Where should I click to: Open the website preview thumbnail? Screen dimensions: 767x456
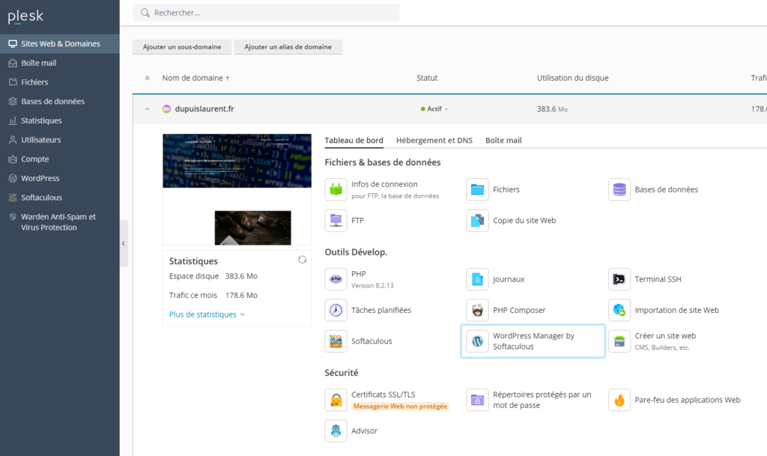tap(237, 189)
